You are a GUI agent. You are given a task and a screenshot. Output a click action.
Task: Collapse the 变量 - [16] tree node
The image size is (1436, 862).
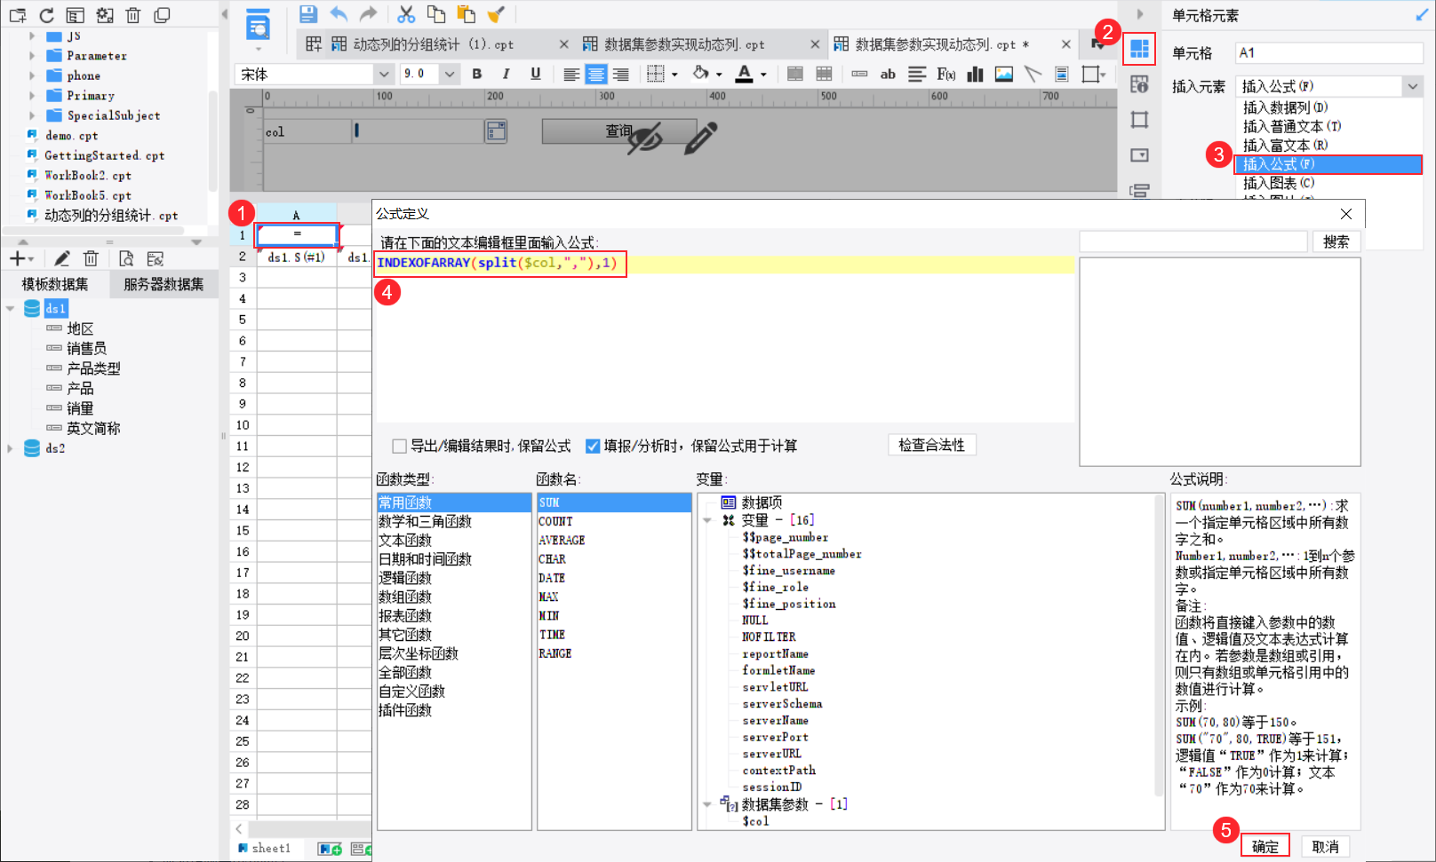click(707, 520)
